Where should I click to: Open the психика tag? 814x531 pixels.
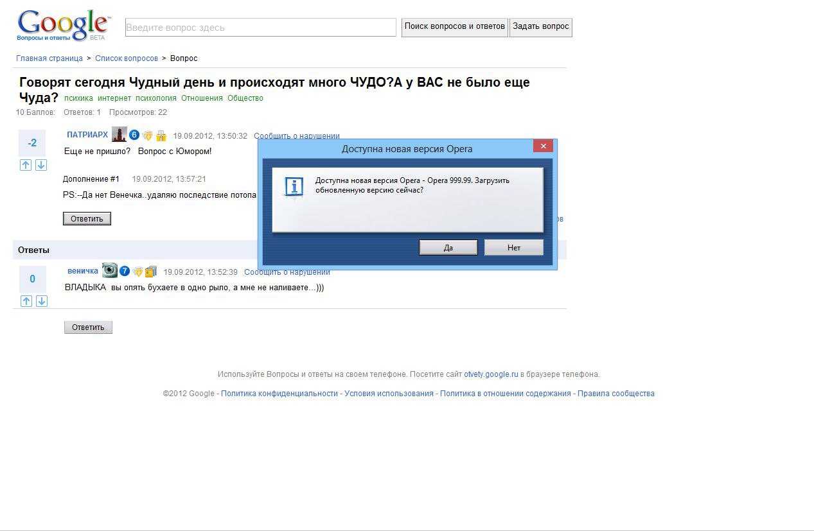[78, 98]
